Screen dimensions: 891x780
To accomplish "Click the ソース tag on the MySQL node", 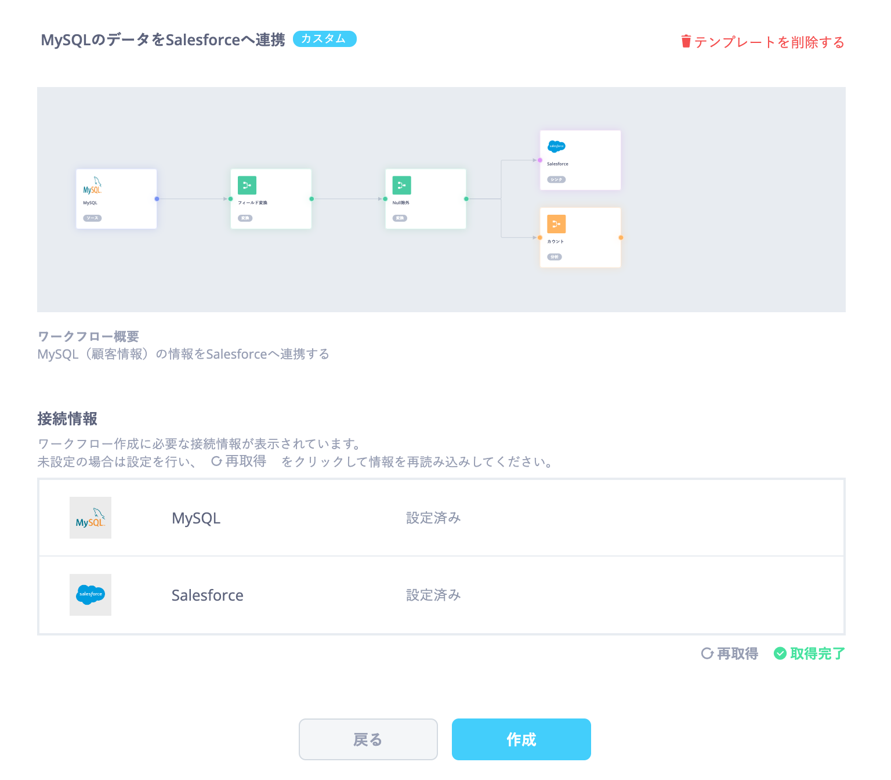I will 92,218.
